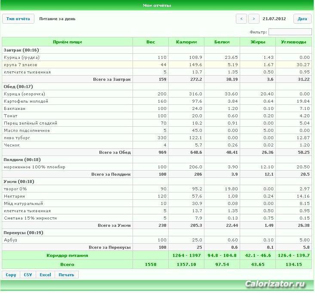Click into the Фильтр input field
This screenshot has width=315, height=293.
[290, 32]
